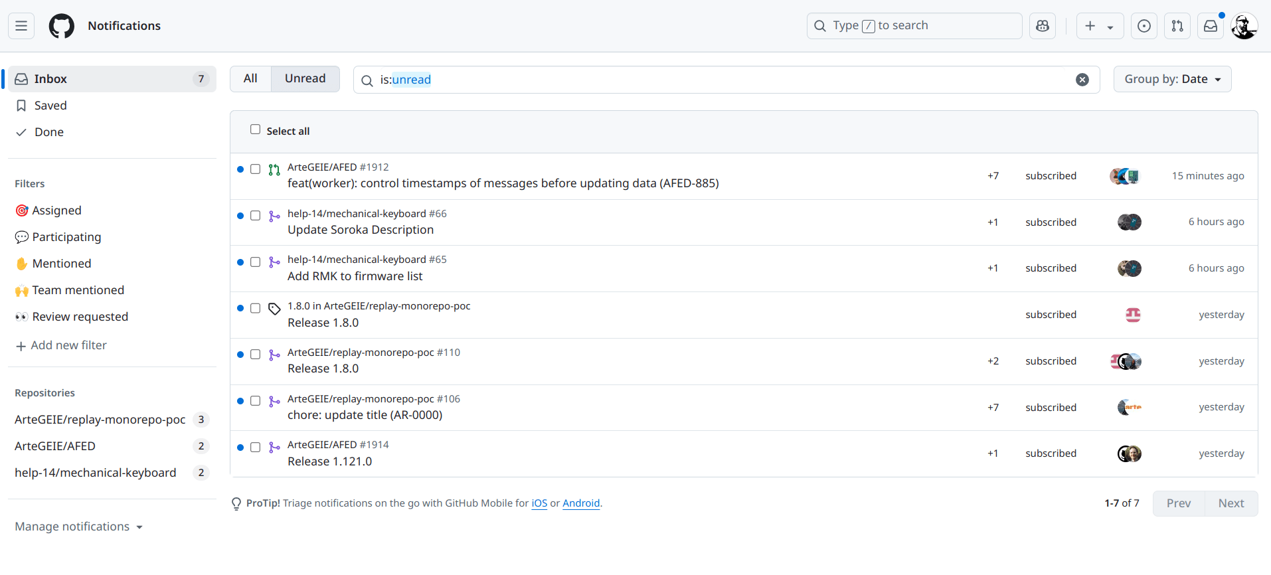Open the Inbox section
Screen dimensions: 1271x575
coord(112,79)
